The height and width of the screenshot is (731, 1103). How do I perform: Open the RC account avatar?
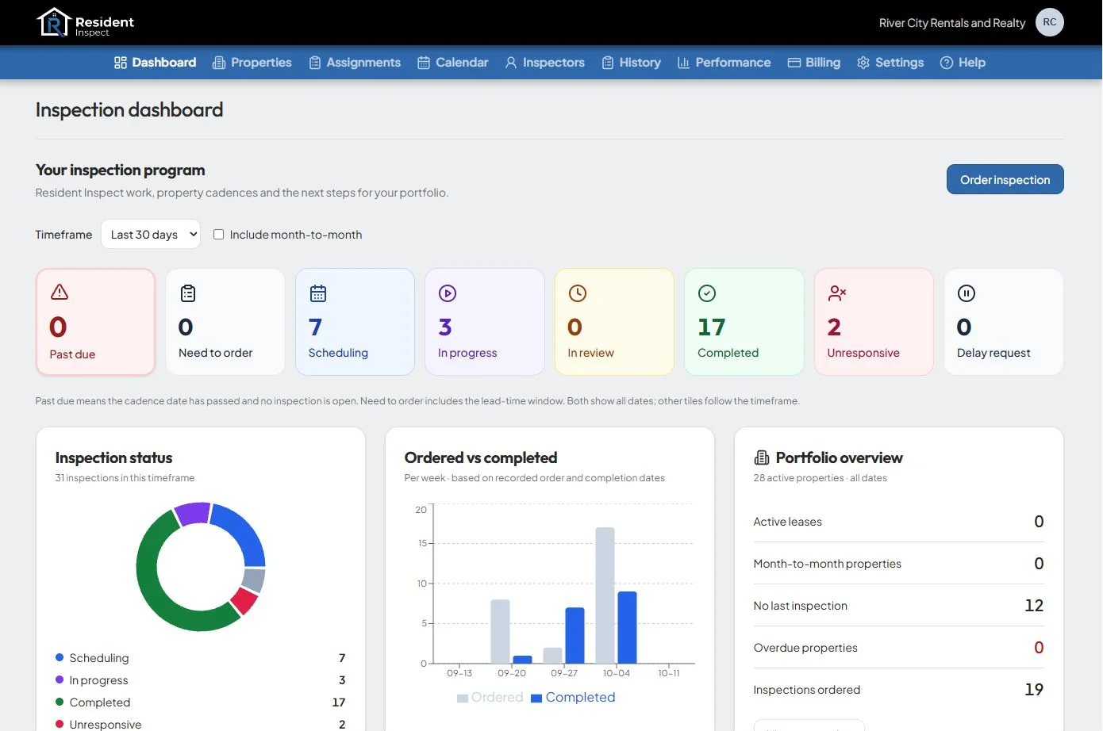tap(1049, 22)
